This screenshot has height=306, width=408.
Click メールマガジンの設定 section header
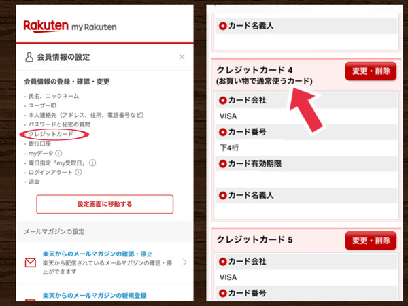54,232
